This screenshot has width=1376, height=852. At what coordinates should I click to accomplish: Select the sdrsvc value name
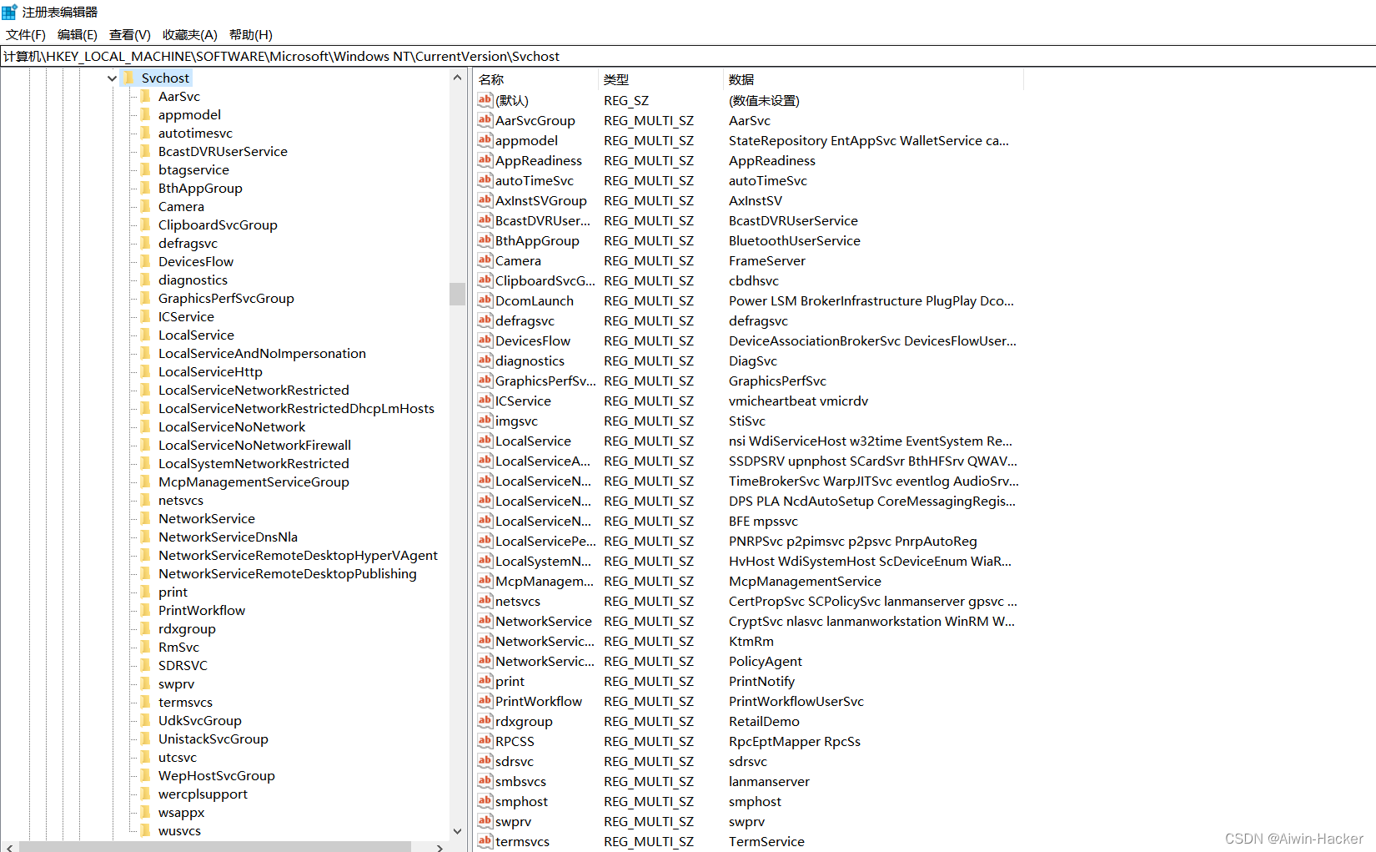[515, 761]
